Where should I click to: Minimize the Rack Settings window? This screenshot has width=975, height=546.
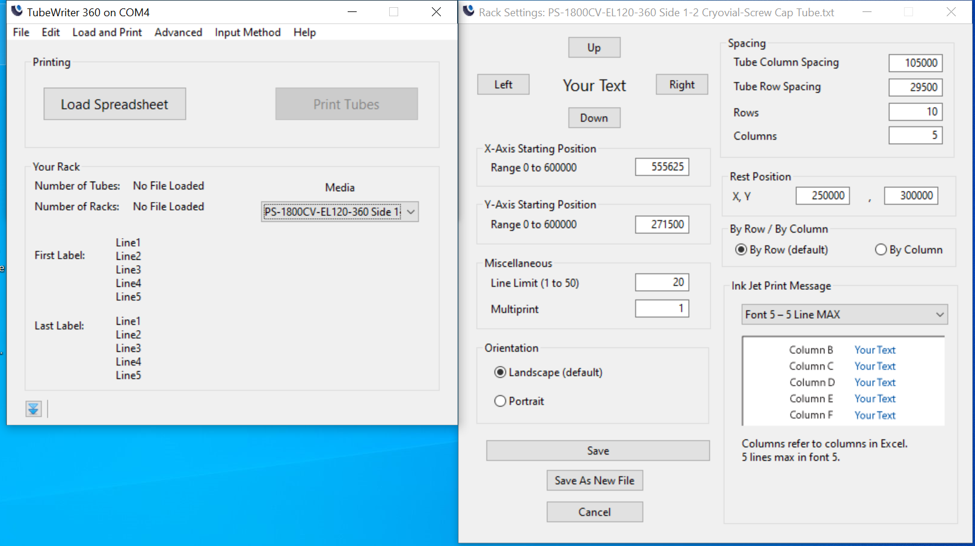tap(867, 12)
